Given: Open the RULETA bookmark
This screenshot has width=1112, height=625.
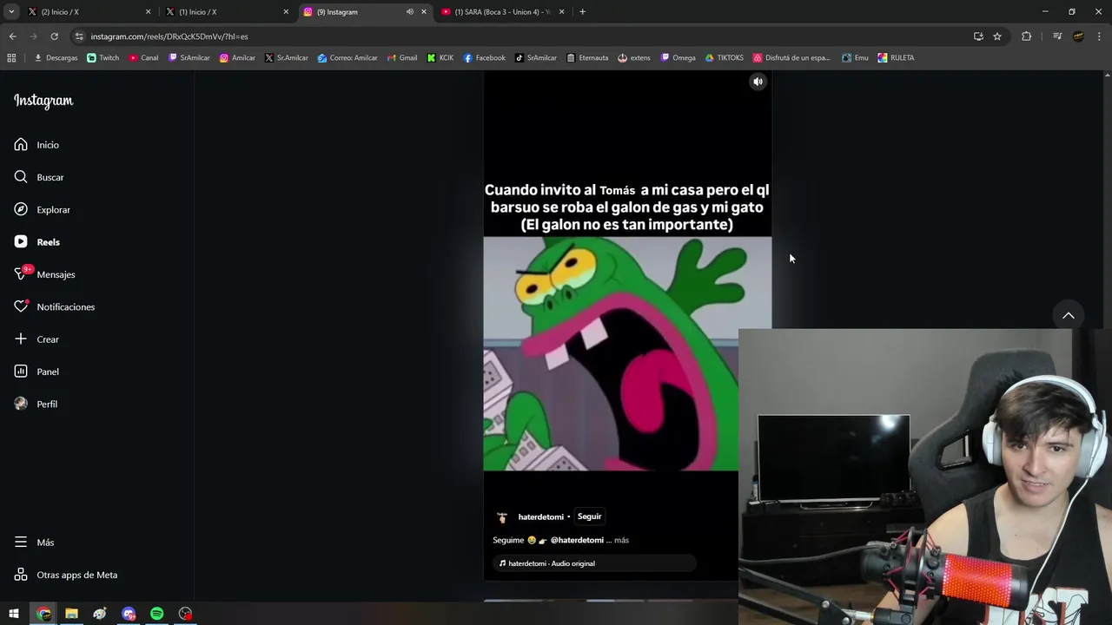Looking at the screenshot, I should 896,58.
